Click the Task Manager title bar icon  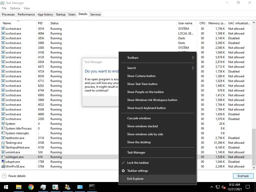pyautogui.click(x=2, y=3)
